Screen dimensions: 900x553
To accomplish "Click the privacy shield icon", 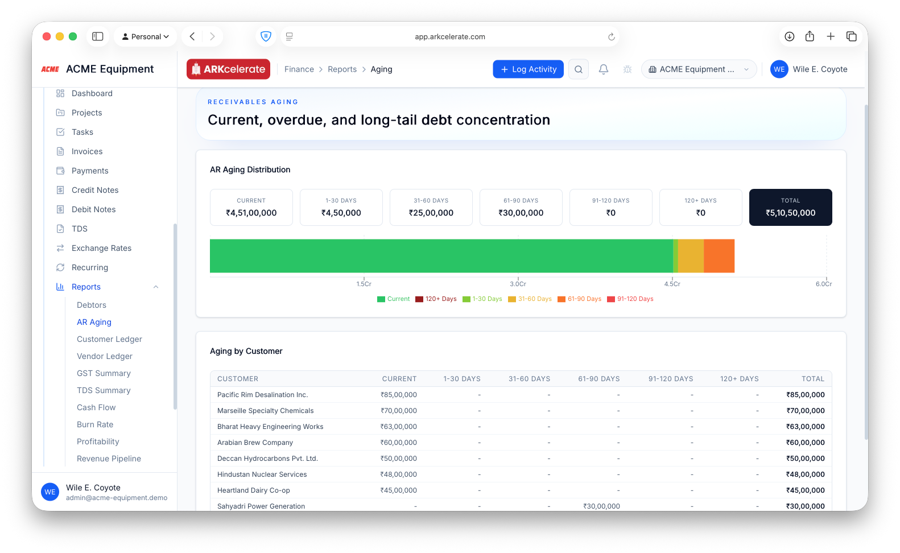I will [x=266, y=36].
